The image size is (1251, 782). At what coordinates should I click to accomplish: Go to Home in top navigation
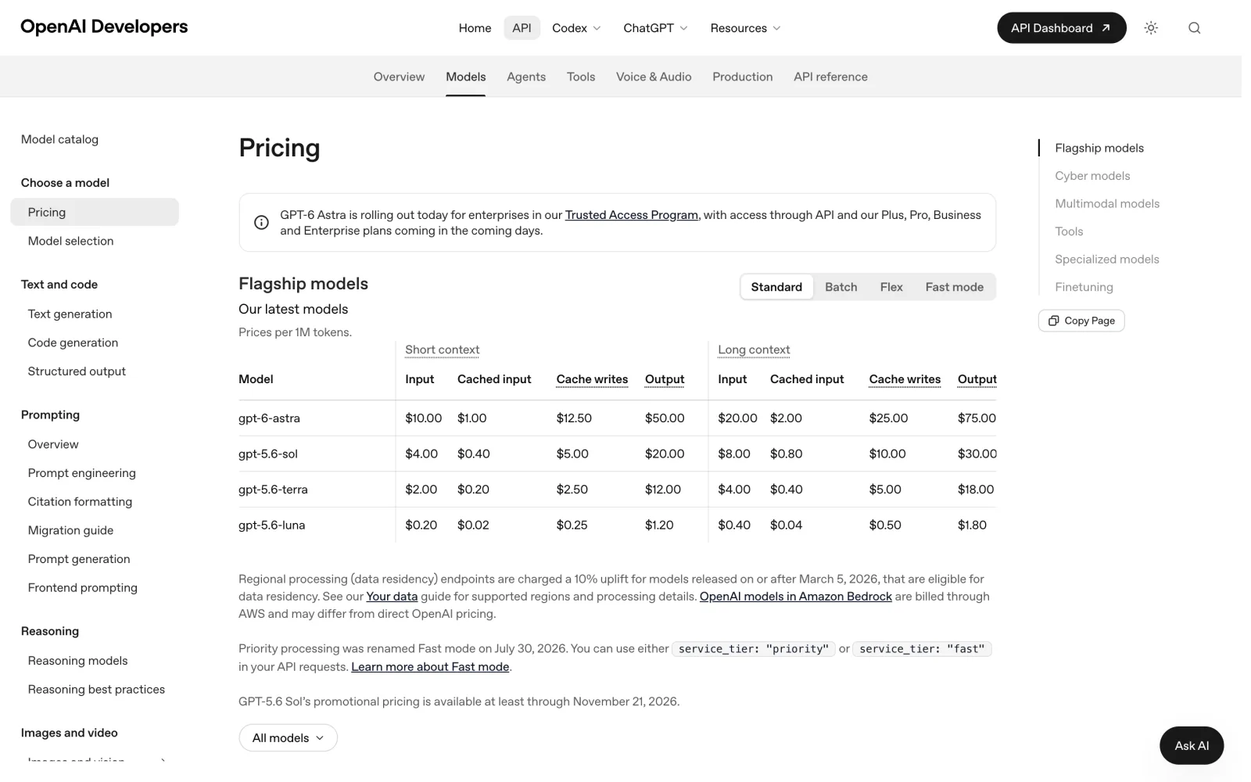(x=475, y=28)
